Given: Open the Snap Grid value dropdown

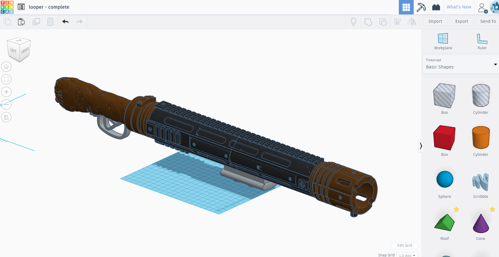Looking at the screenshot, I should point(407,255).
